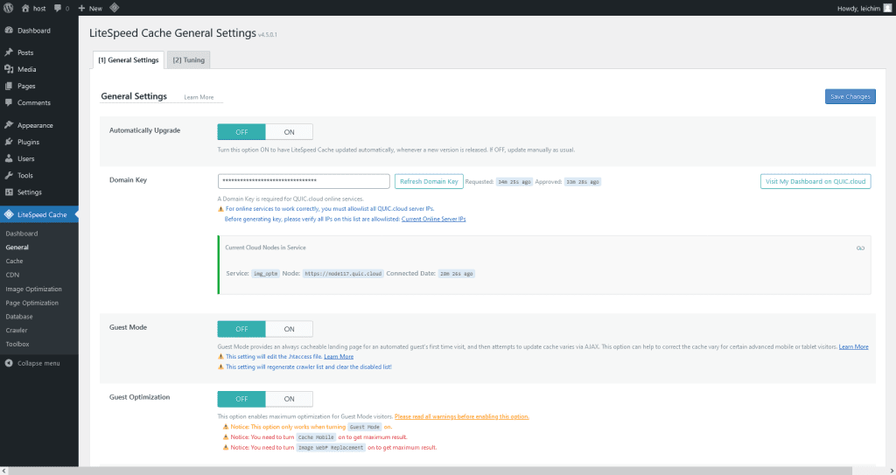Image resolution: width=896 pixels, height=475 pixels.
Task: Click Comments icon in sidebar
Action: coord(9,103)
